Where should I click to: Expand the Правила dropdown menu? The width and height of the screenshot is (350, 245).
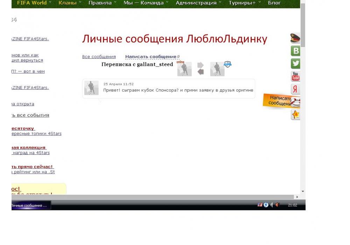100,3
